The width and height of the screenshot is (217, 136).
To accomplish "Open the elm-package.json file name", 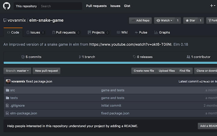I will coord(24,113).
